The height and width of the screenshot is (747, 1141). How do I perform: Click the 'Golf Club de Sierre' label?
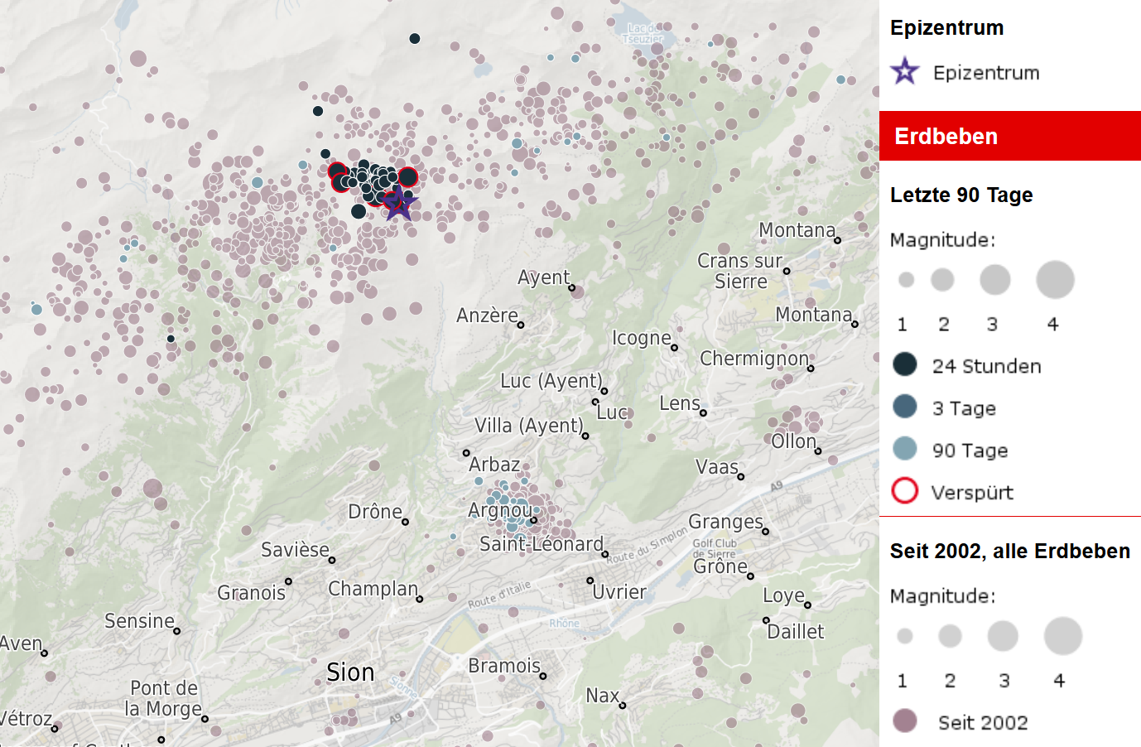click(714, 549)
